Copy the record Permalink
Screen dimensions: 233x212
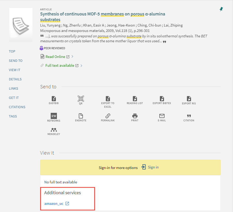108,116
